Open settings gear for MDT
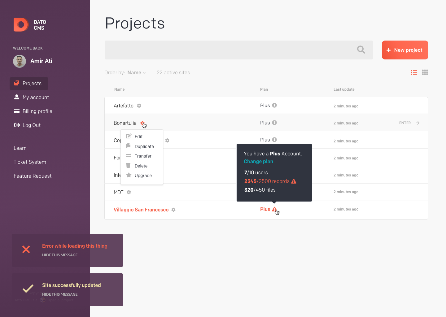446x317 pixels. [x=129, y=192]
